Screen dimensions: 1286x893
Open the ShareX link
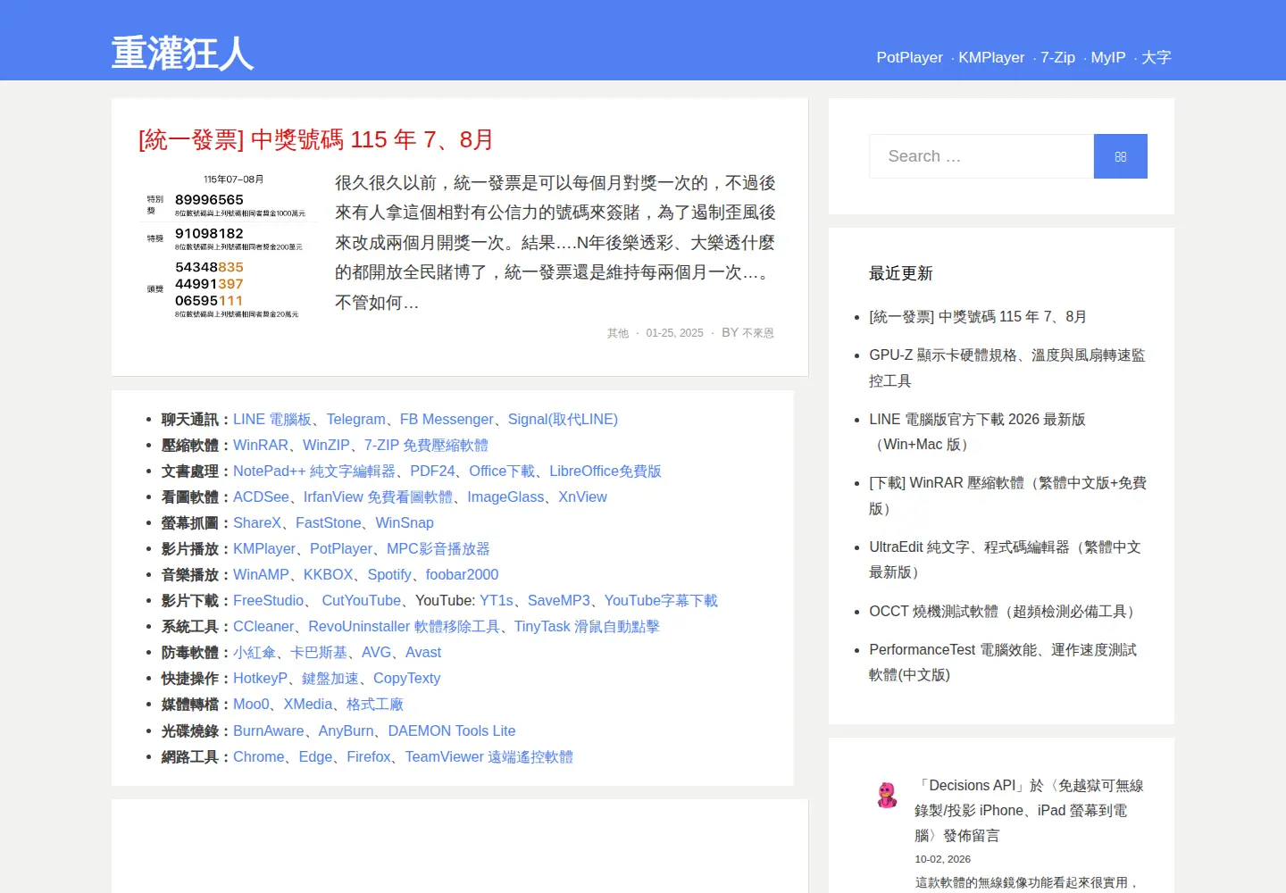click(x=257, y=522)
